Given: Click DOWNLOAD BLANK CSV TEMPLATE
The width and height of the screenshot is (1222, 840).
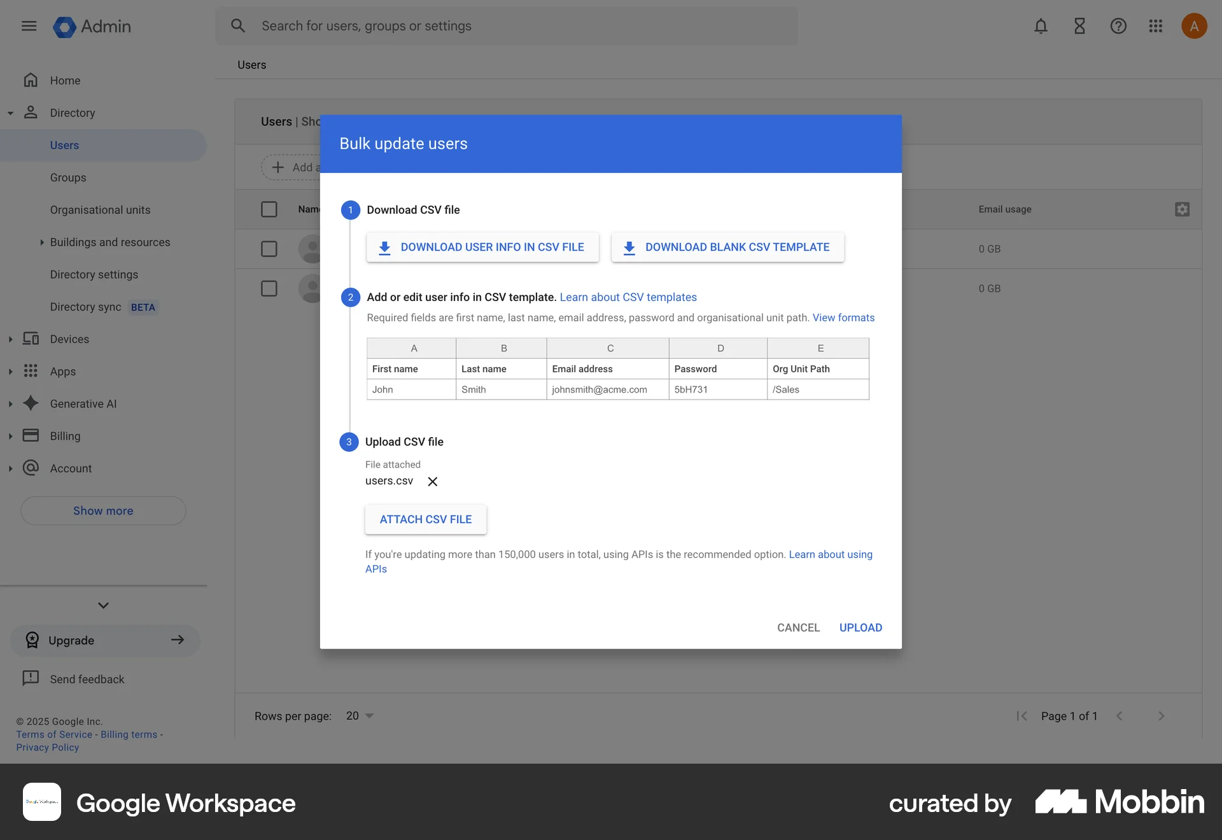Looking at the screenshot, I should pyautogui.click(x=727, y=247).
